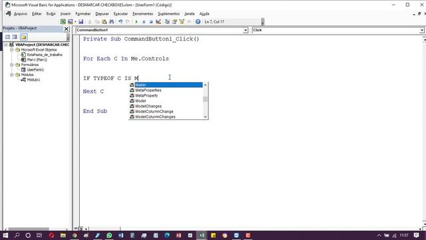Toggle folders icon in project panel

(x=24, y=37)
